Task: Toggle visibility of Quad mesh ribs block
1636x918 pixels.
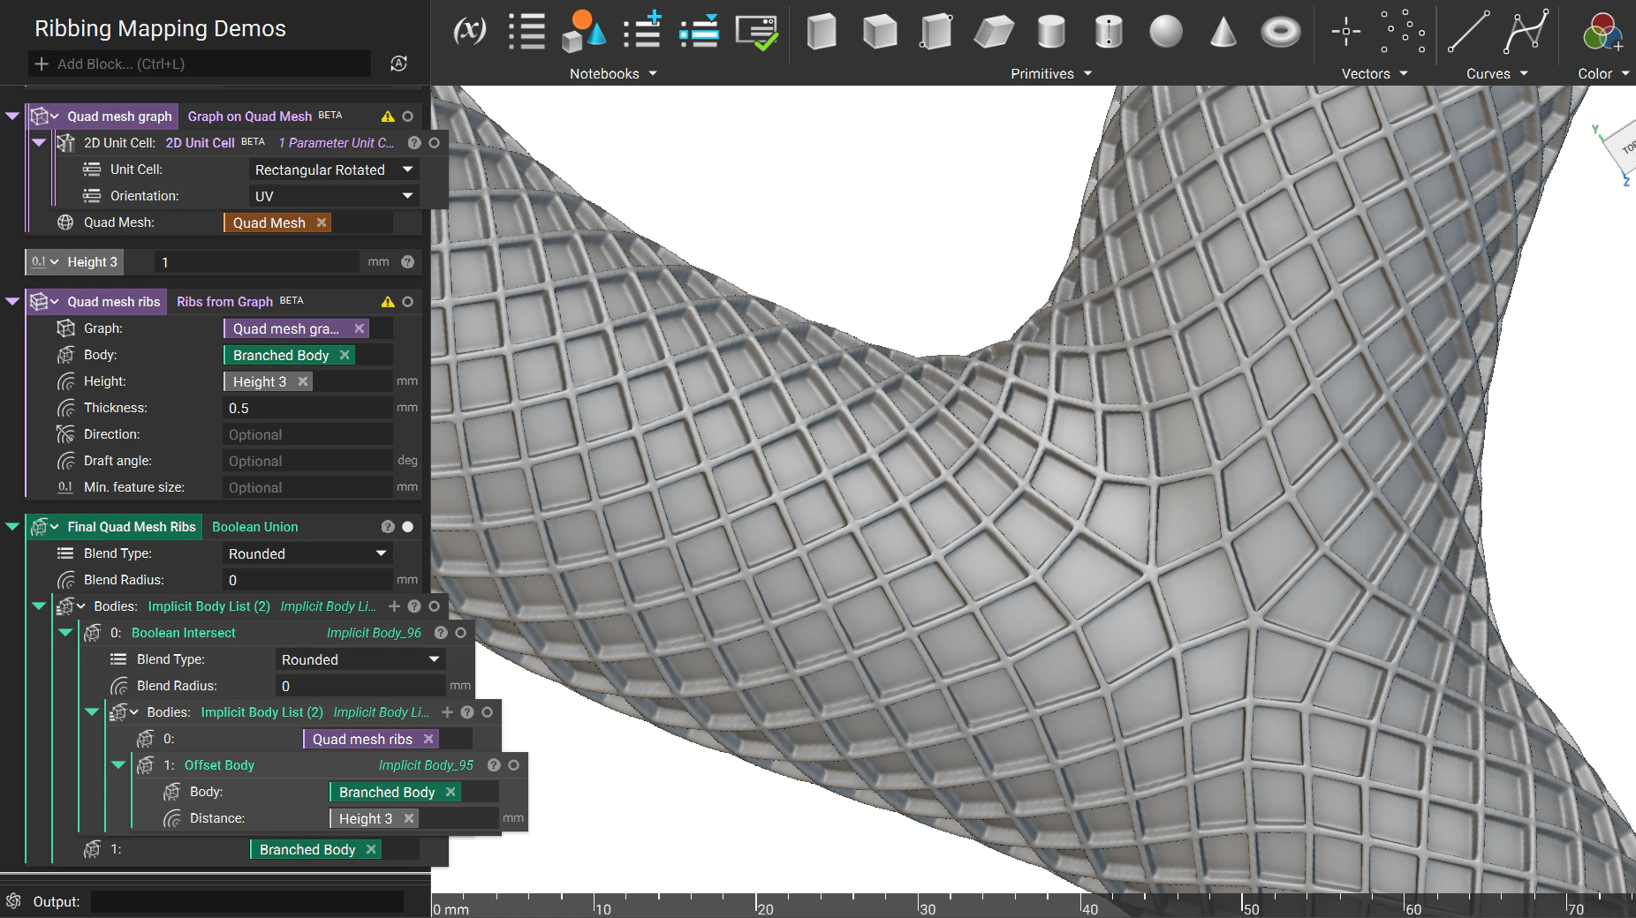Action: point(407,302)
